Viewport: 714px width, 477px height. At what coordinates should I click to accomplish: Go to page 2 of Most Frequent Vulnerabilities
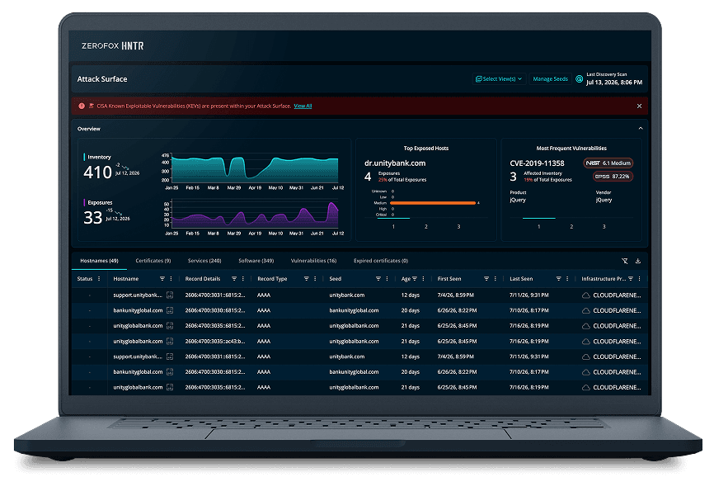(571, 226)
